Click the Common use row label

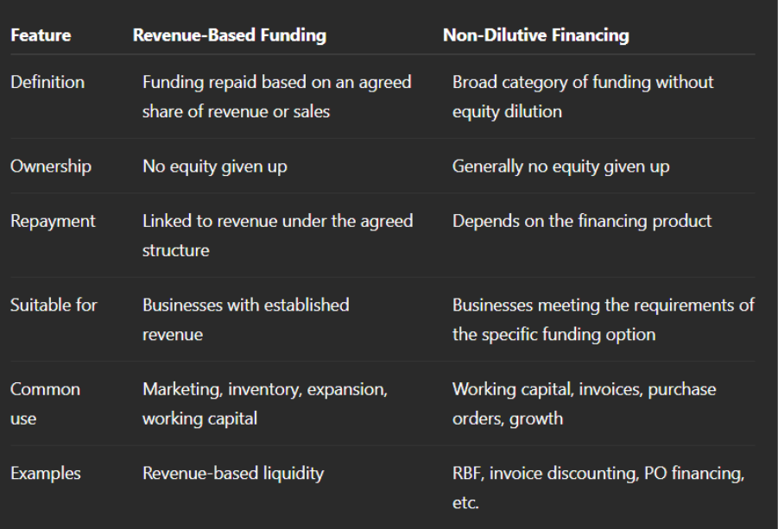(x=45, y=404)
